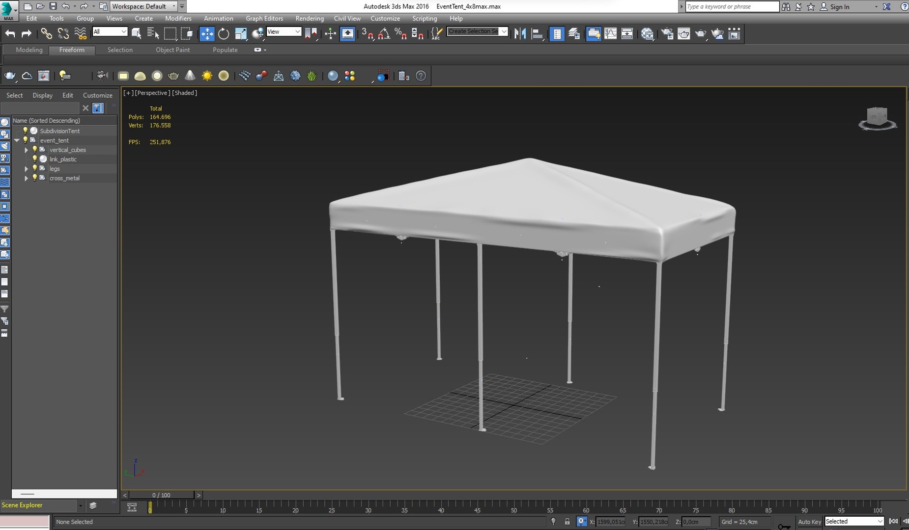
Task: Activate Select and Scale tool
Action: click(241, 33)
